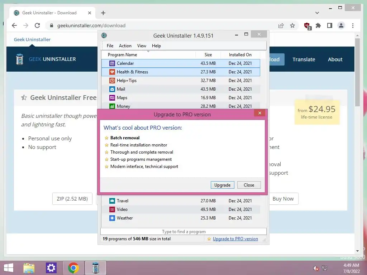Click the Buy Now button
This screenshot has height=275, width=367.
coord(283,199)
